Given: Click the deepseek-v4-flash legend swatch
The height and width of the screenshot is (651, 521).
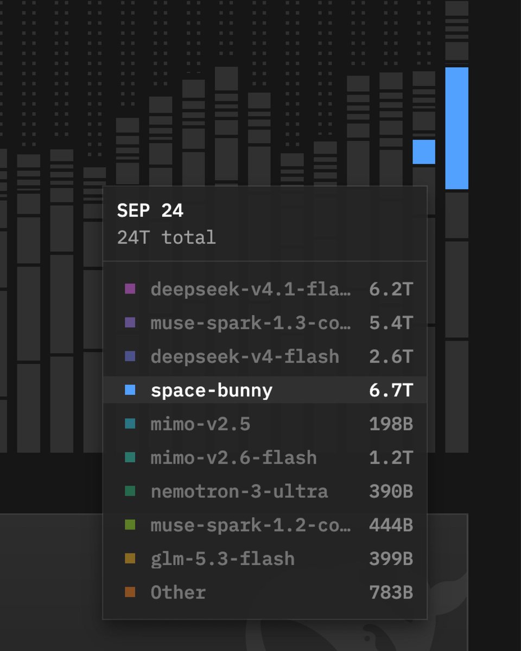Looking at the screenshot, I should tap(130, 356).
